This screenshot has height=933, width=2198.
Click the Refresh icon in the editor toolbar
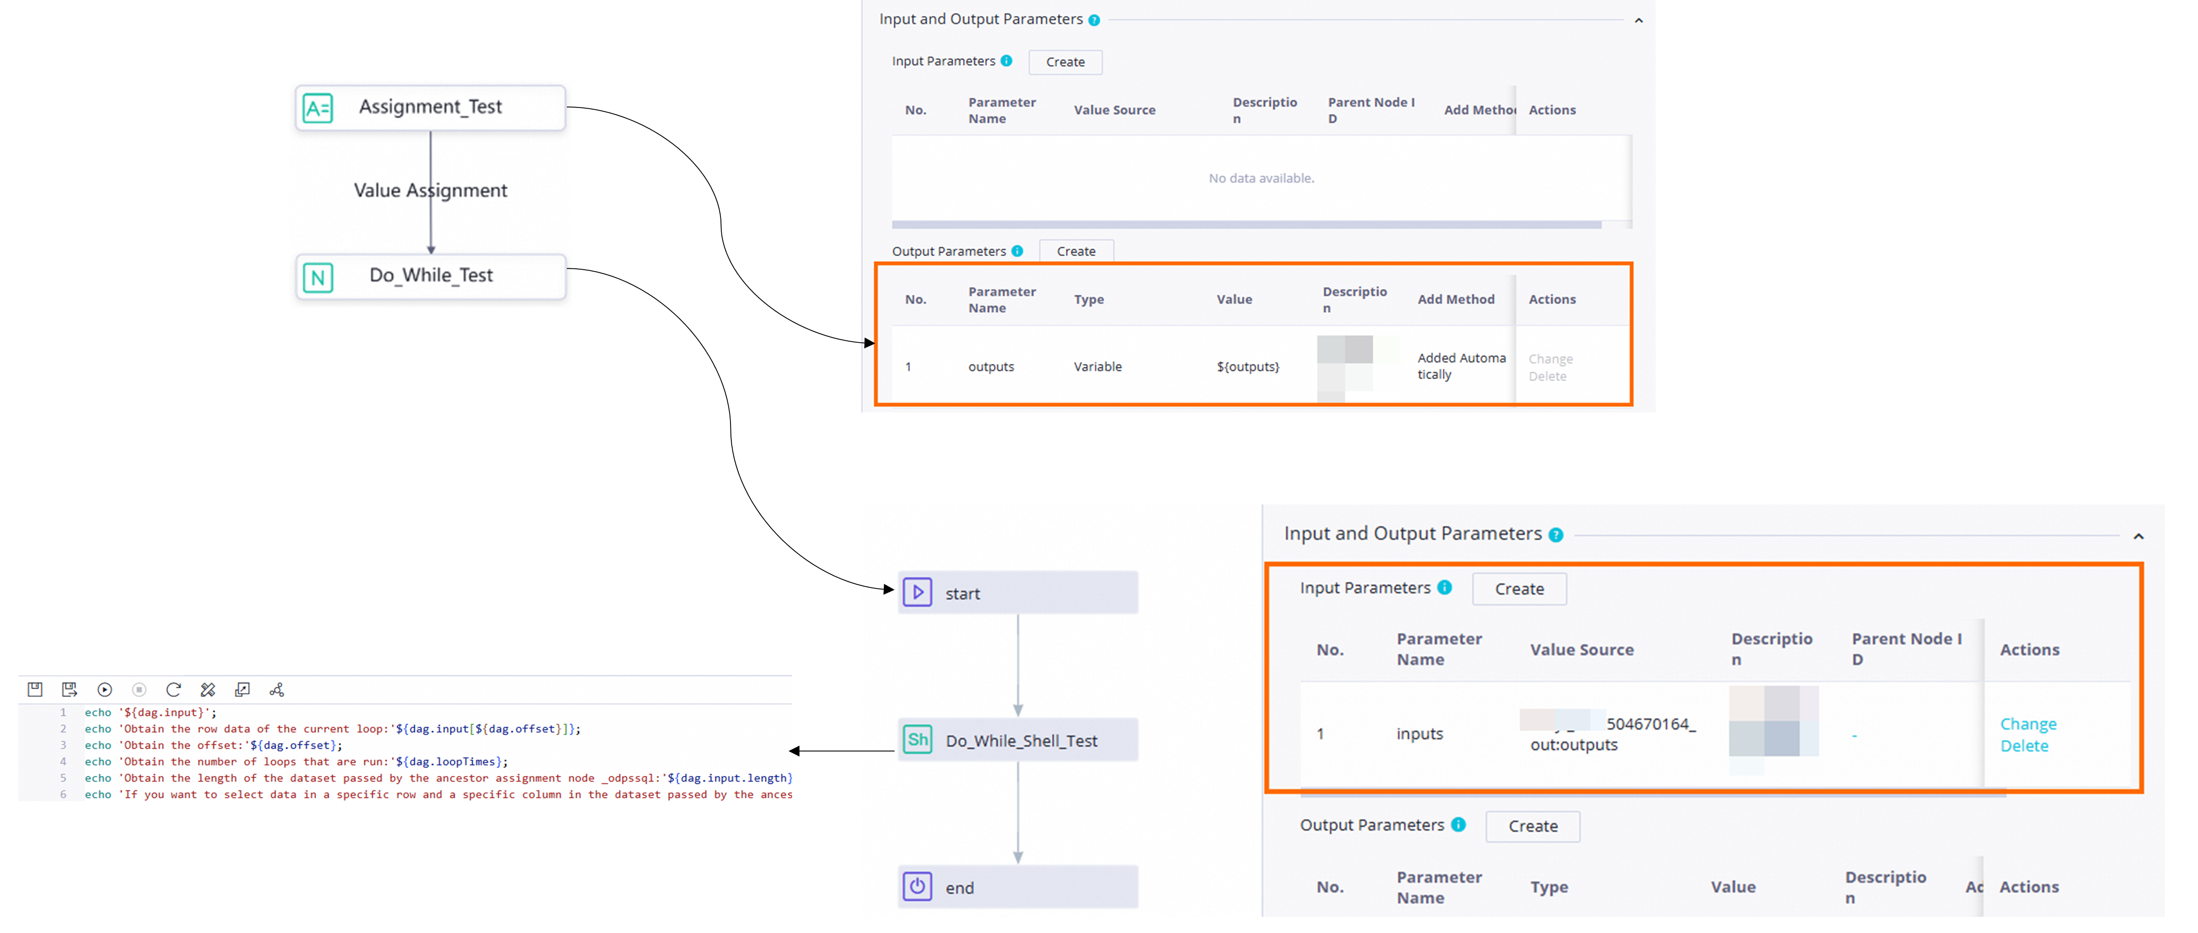click(173, 689)
